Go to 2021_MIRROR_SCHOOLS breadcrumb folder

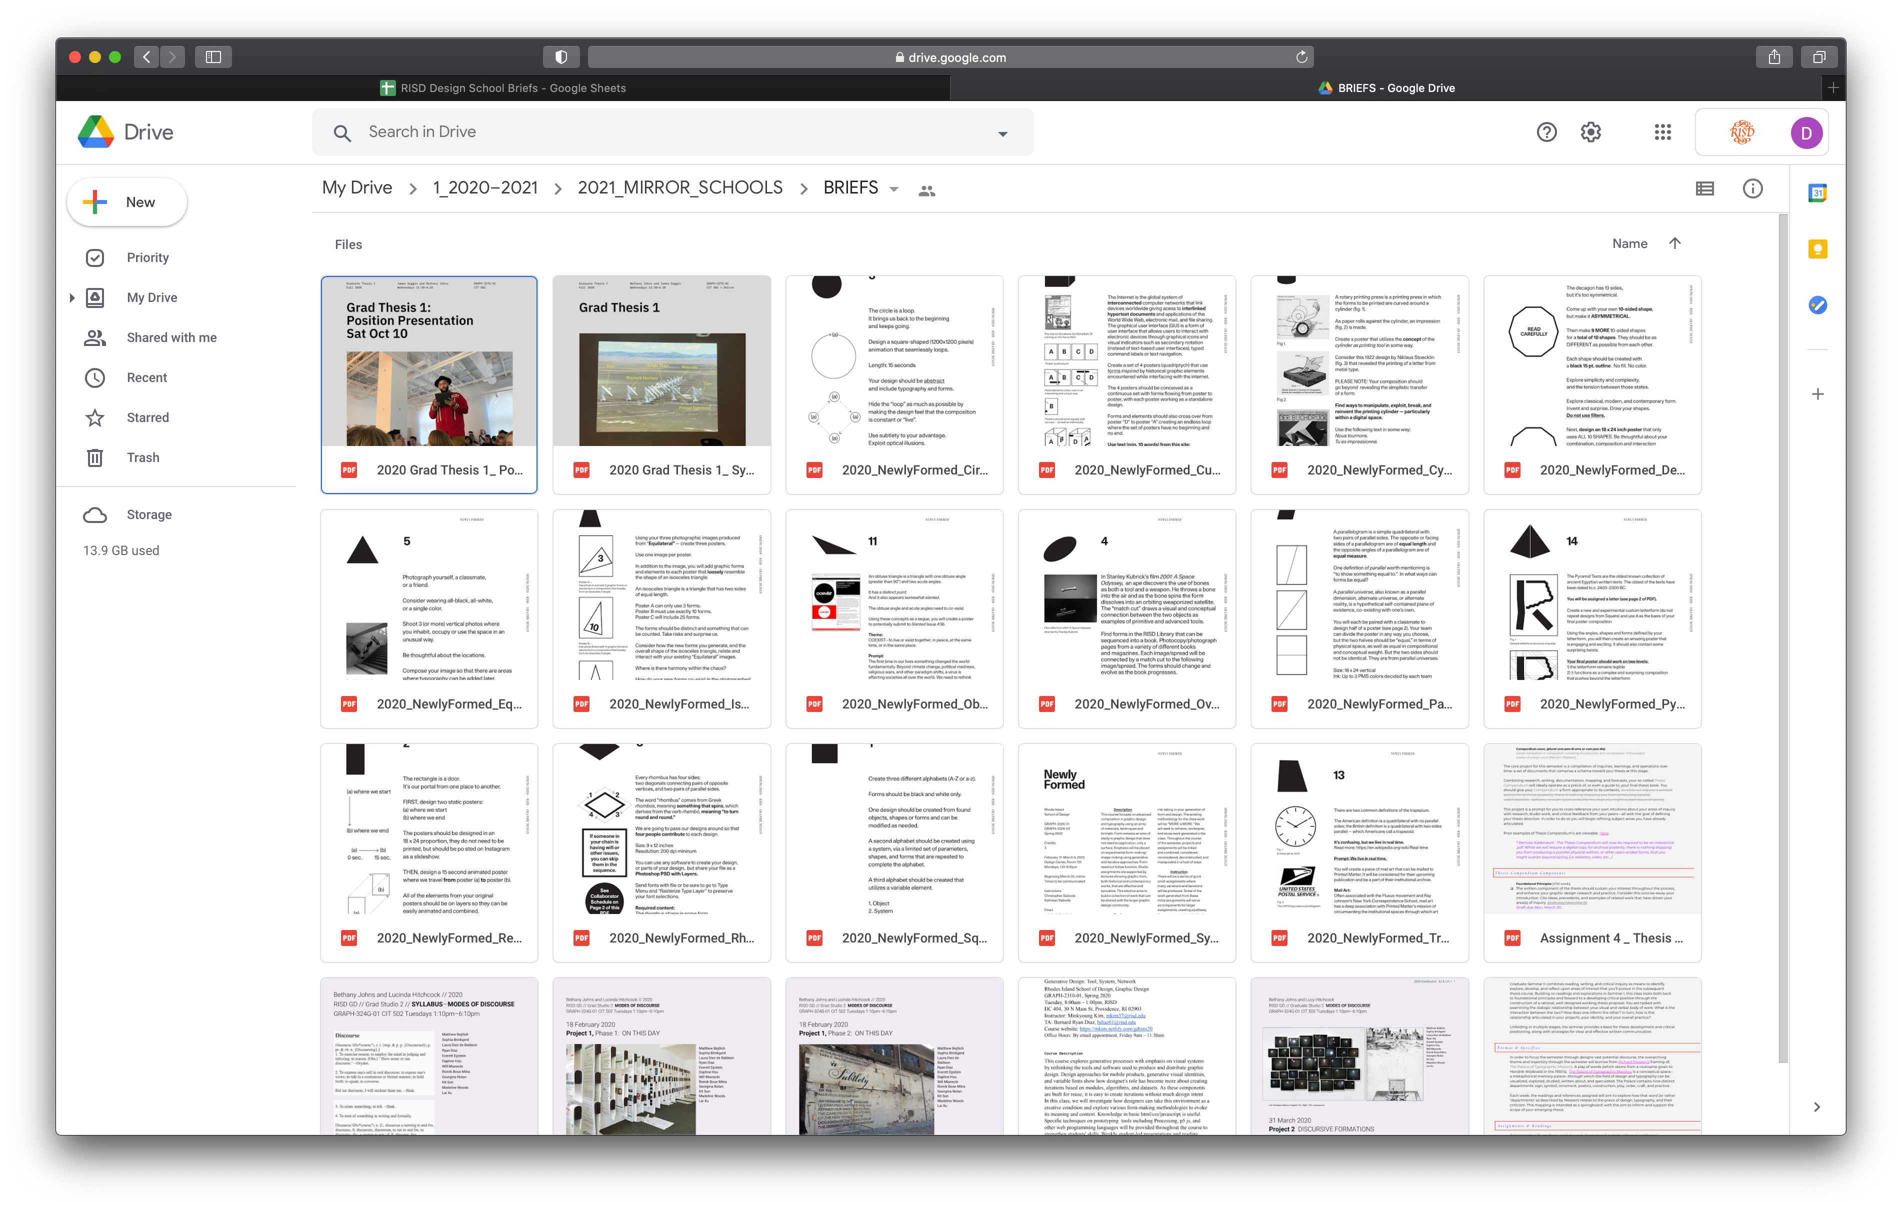[680, 188]
